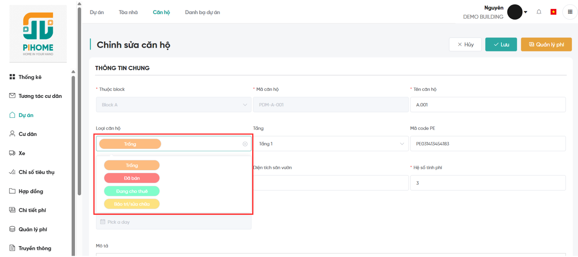Clear the selected Loại căn hộ value
The height and width of the screenshot is (257, 578).
pyautogui.click(x=245, y=144)
